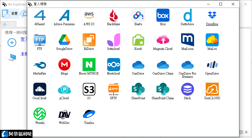252x138 pixels.
Task: Select the Mail.ru icon
Action: [x=212, y=40]
